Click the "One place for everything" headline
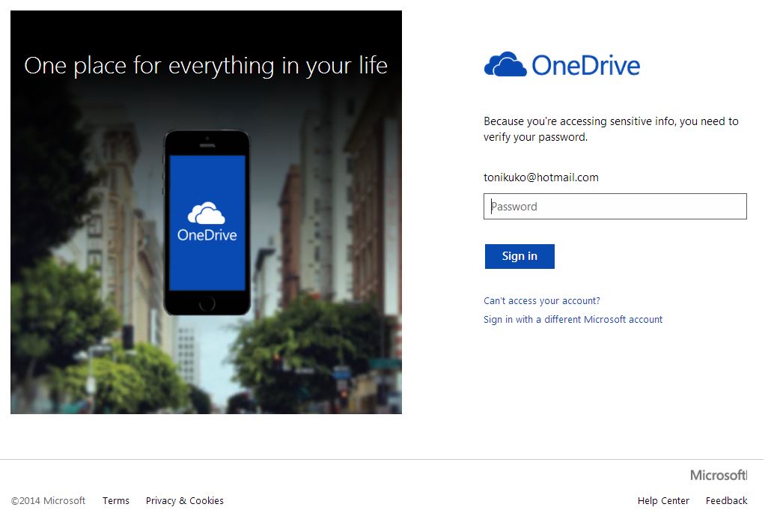 (206, 66)
